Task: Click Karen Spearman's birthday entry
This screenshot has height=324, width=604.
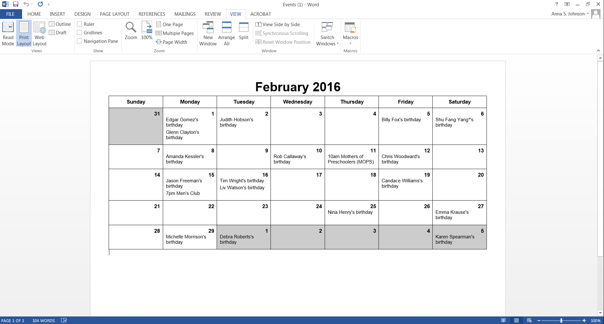Action: (x=455, y=239)
